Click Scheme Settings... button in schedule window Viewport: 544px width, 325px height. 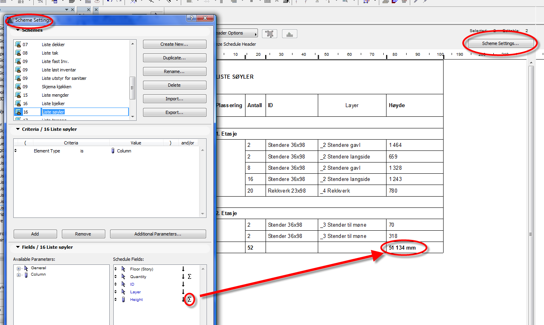pyautogui.click(x=500, y=43)
